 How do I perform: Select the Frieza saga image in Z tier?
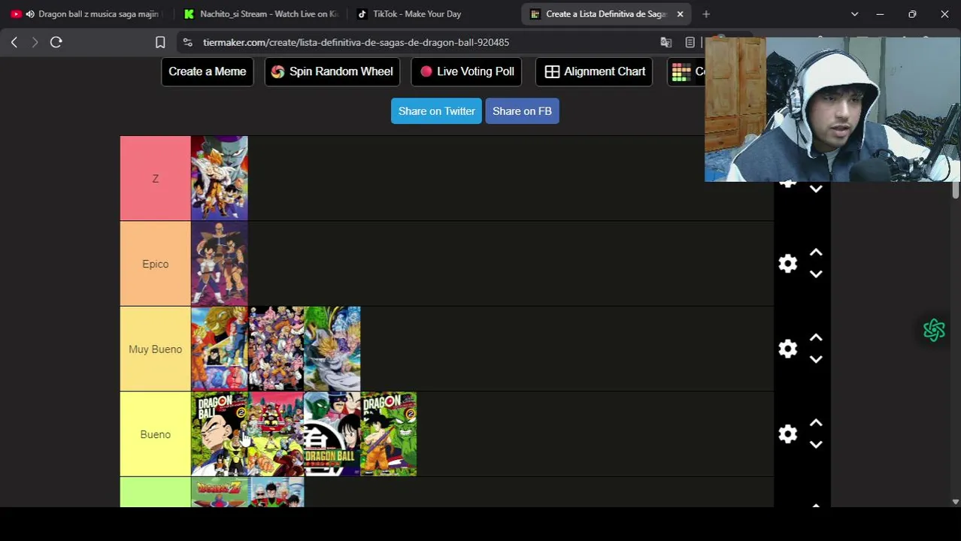click(220, 179)
